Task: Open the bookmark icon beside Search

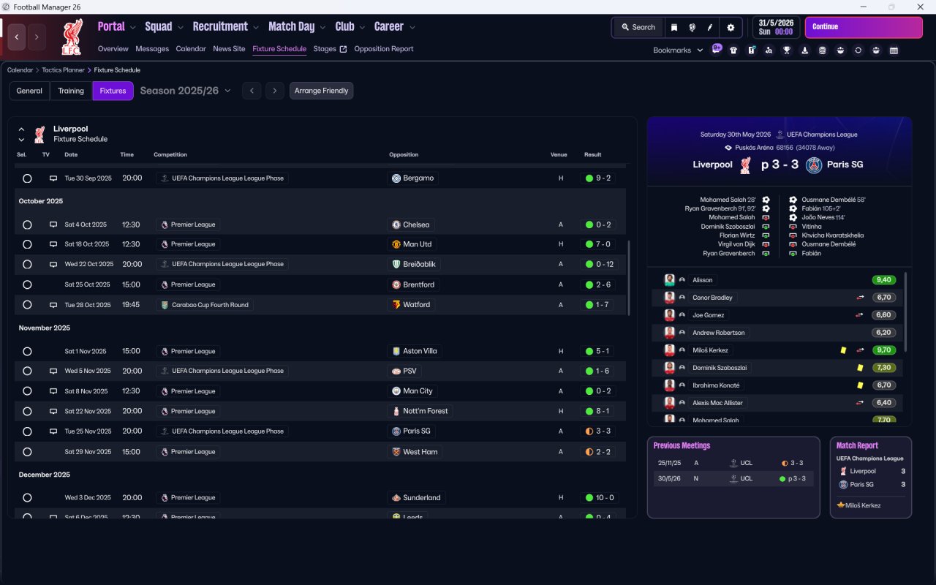Action: pos(674,27)
